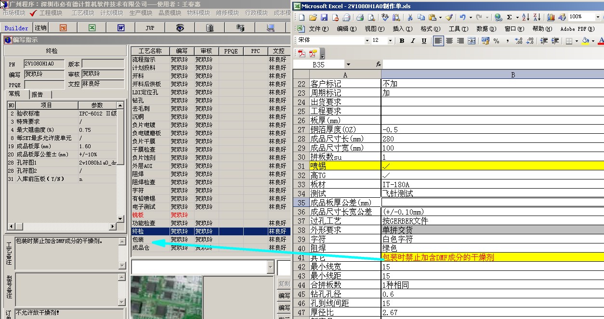
Task: Open Paste options dropdown arrow
Action: (440, 17)
